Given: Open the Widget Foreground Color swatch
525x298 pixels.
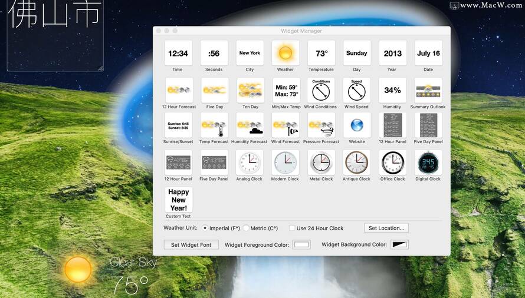Looking at the screenshot, I should (301, 244).
